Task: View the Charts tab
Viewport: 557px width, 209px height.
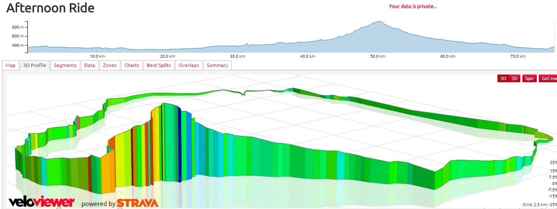Action: [132, 65]
